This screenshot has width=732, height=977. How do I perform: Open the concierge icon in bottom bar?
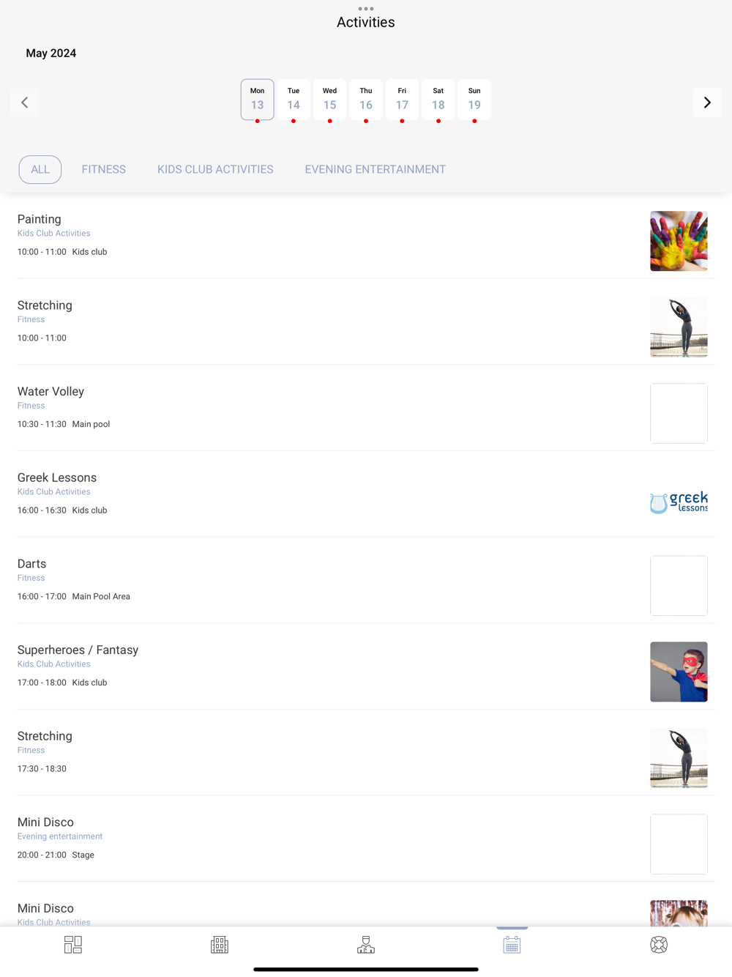pyautogui.click(x=366, y=945)
